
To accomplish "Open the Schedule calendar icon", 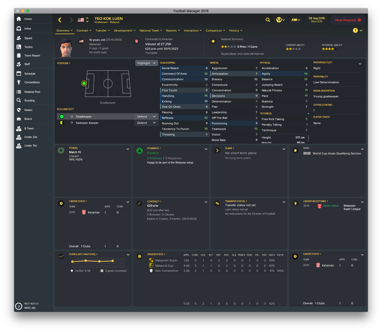I will pyautogui.click(x=19, y=74).
